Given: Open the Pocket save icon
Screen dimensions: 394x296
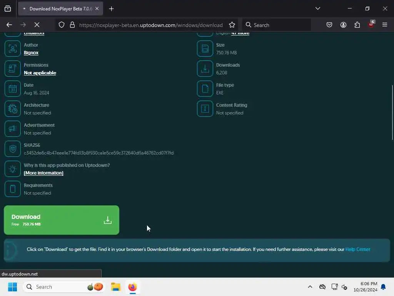Looking at the screenshot, I should [329, 25].
